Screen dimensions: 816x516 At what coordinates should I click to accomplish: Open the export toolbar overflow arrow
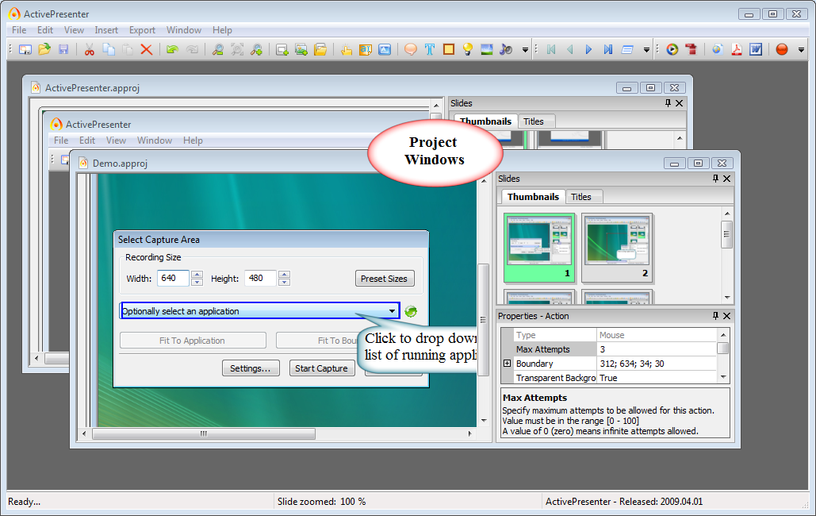coord(802,50)
